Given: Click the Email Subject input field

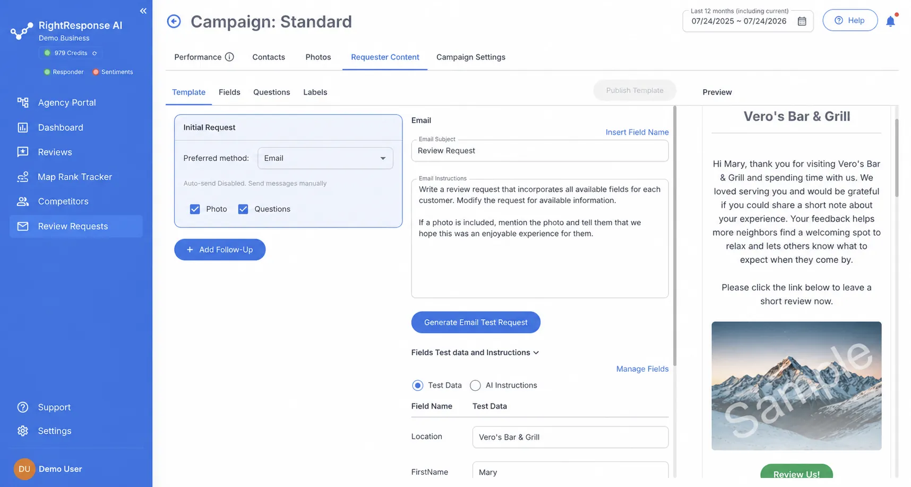Looking at the screenshot, I should pyautogui.click(x=540, y=151).
